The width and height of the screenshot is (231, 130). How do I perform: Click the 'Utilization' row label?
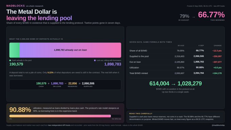(x=134, y=68)
